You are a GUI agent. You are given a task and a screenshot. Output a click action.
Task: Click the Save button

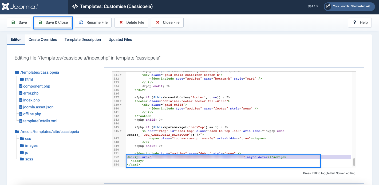tap(19, 22)
